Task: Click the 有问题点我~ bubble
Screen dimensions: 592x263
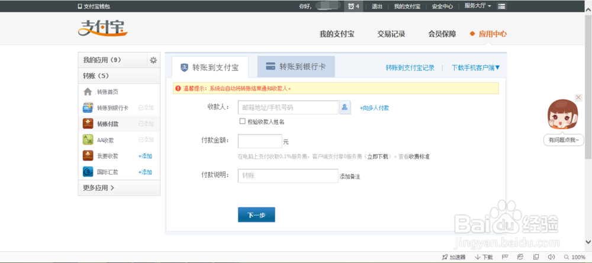Action: coord(564,140)
